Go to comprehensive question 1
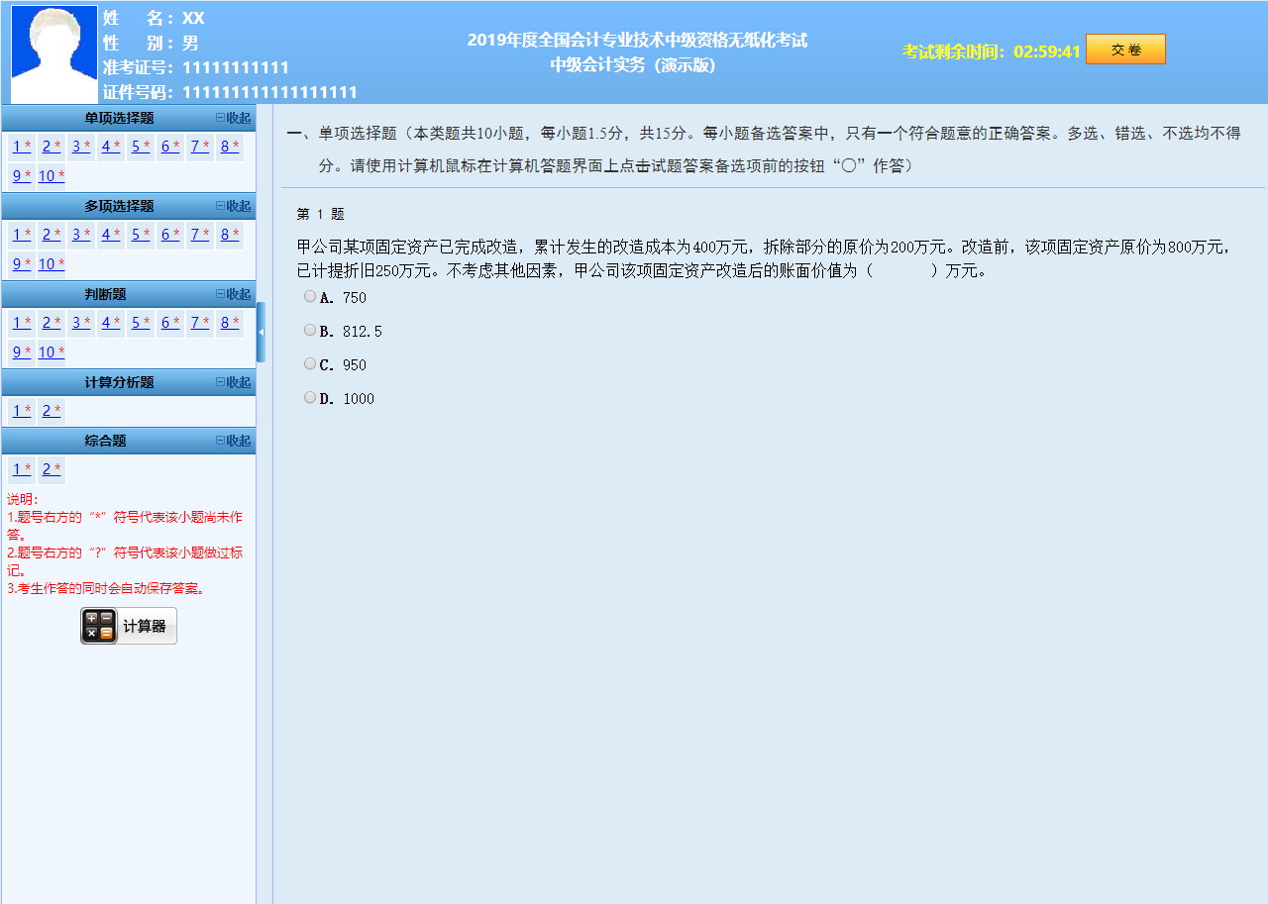This screenshot has width=1268, height=904. point(21,469)
